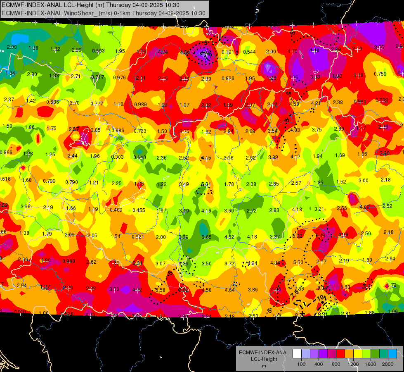This screenshot has height=372, width=404.
Task: Select the lime green legend swatch
Action: [366, 353]
